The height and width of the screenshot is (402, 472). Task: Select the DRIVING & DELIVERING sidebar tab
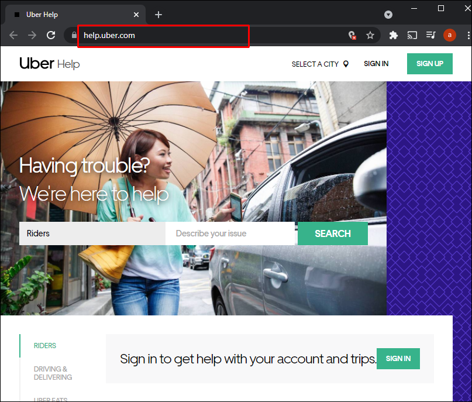(x=53, y=373)
